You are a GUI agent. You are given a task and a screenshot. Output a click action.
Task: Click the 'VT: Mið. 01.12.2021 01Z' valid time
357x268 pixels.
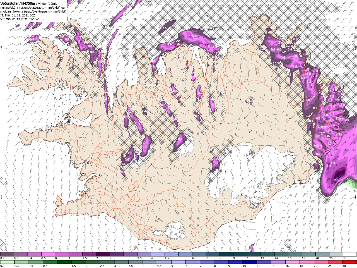(17, 19)
